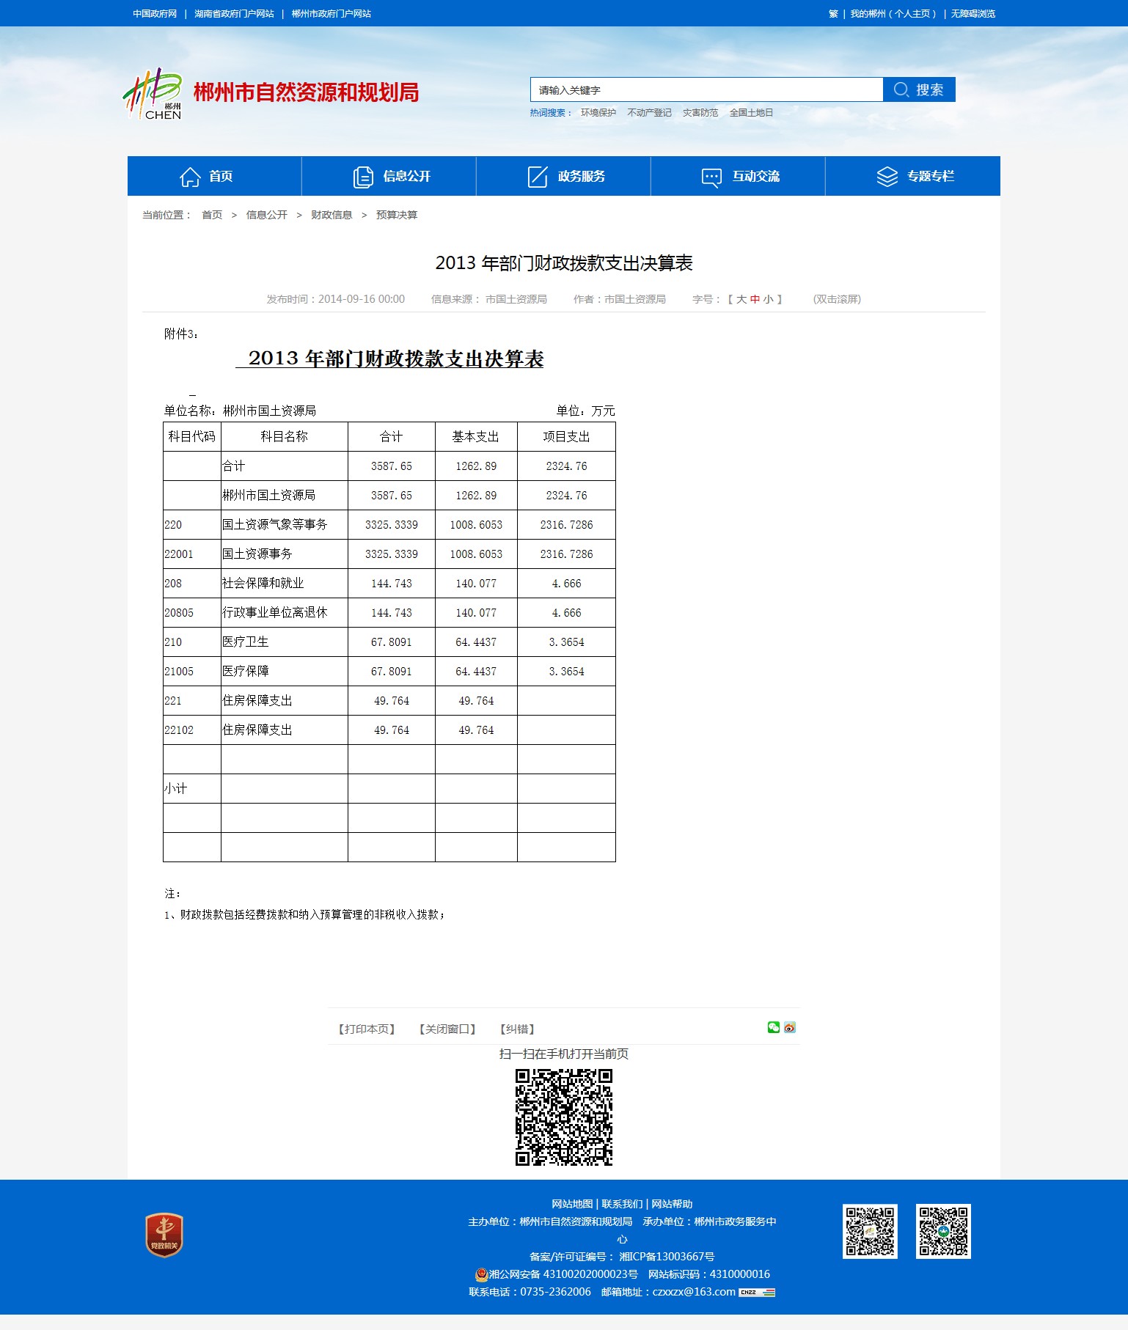This screenshot has height=1330, width=1128.
Task: Select hot search term 全国土地日
Action: pyautogui.click(x=751, y=113)
